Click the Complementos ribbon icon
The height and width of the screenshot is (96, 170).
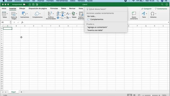click(x=37, y=14)
